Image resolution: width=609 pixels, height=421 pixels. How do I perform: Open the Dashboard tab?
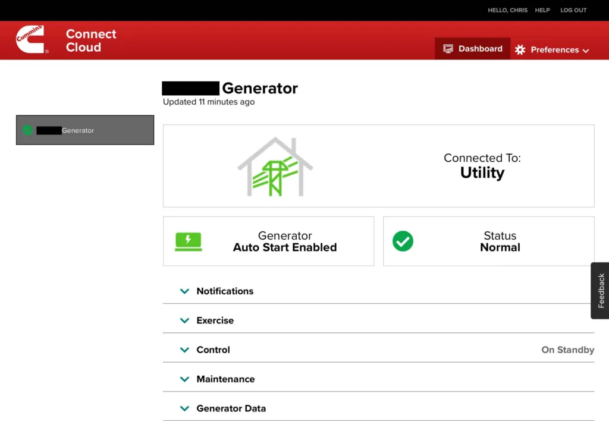pos(472,49)
